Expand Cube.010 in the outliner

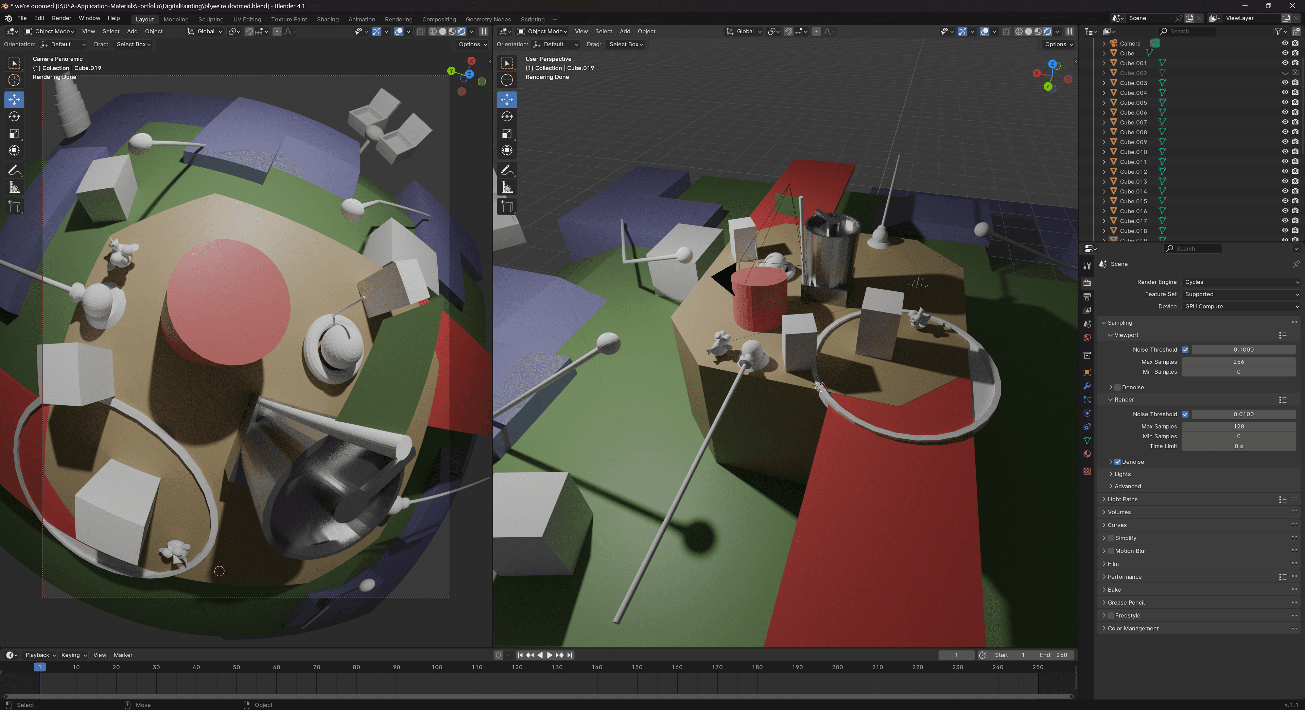click(x=1104, y=152)
